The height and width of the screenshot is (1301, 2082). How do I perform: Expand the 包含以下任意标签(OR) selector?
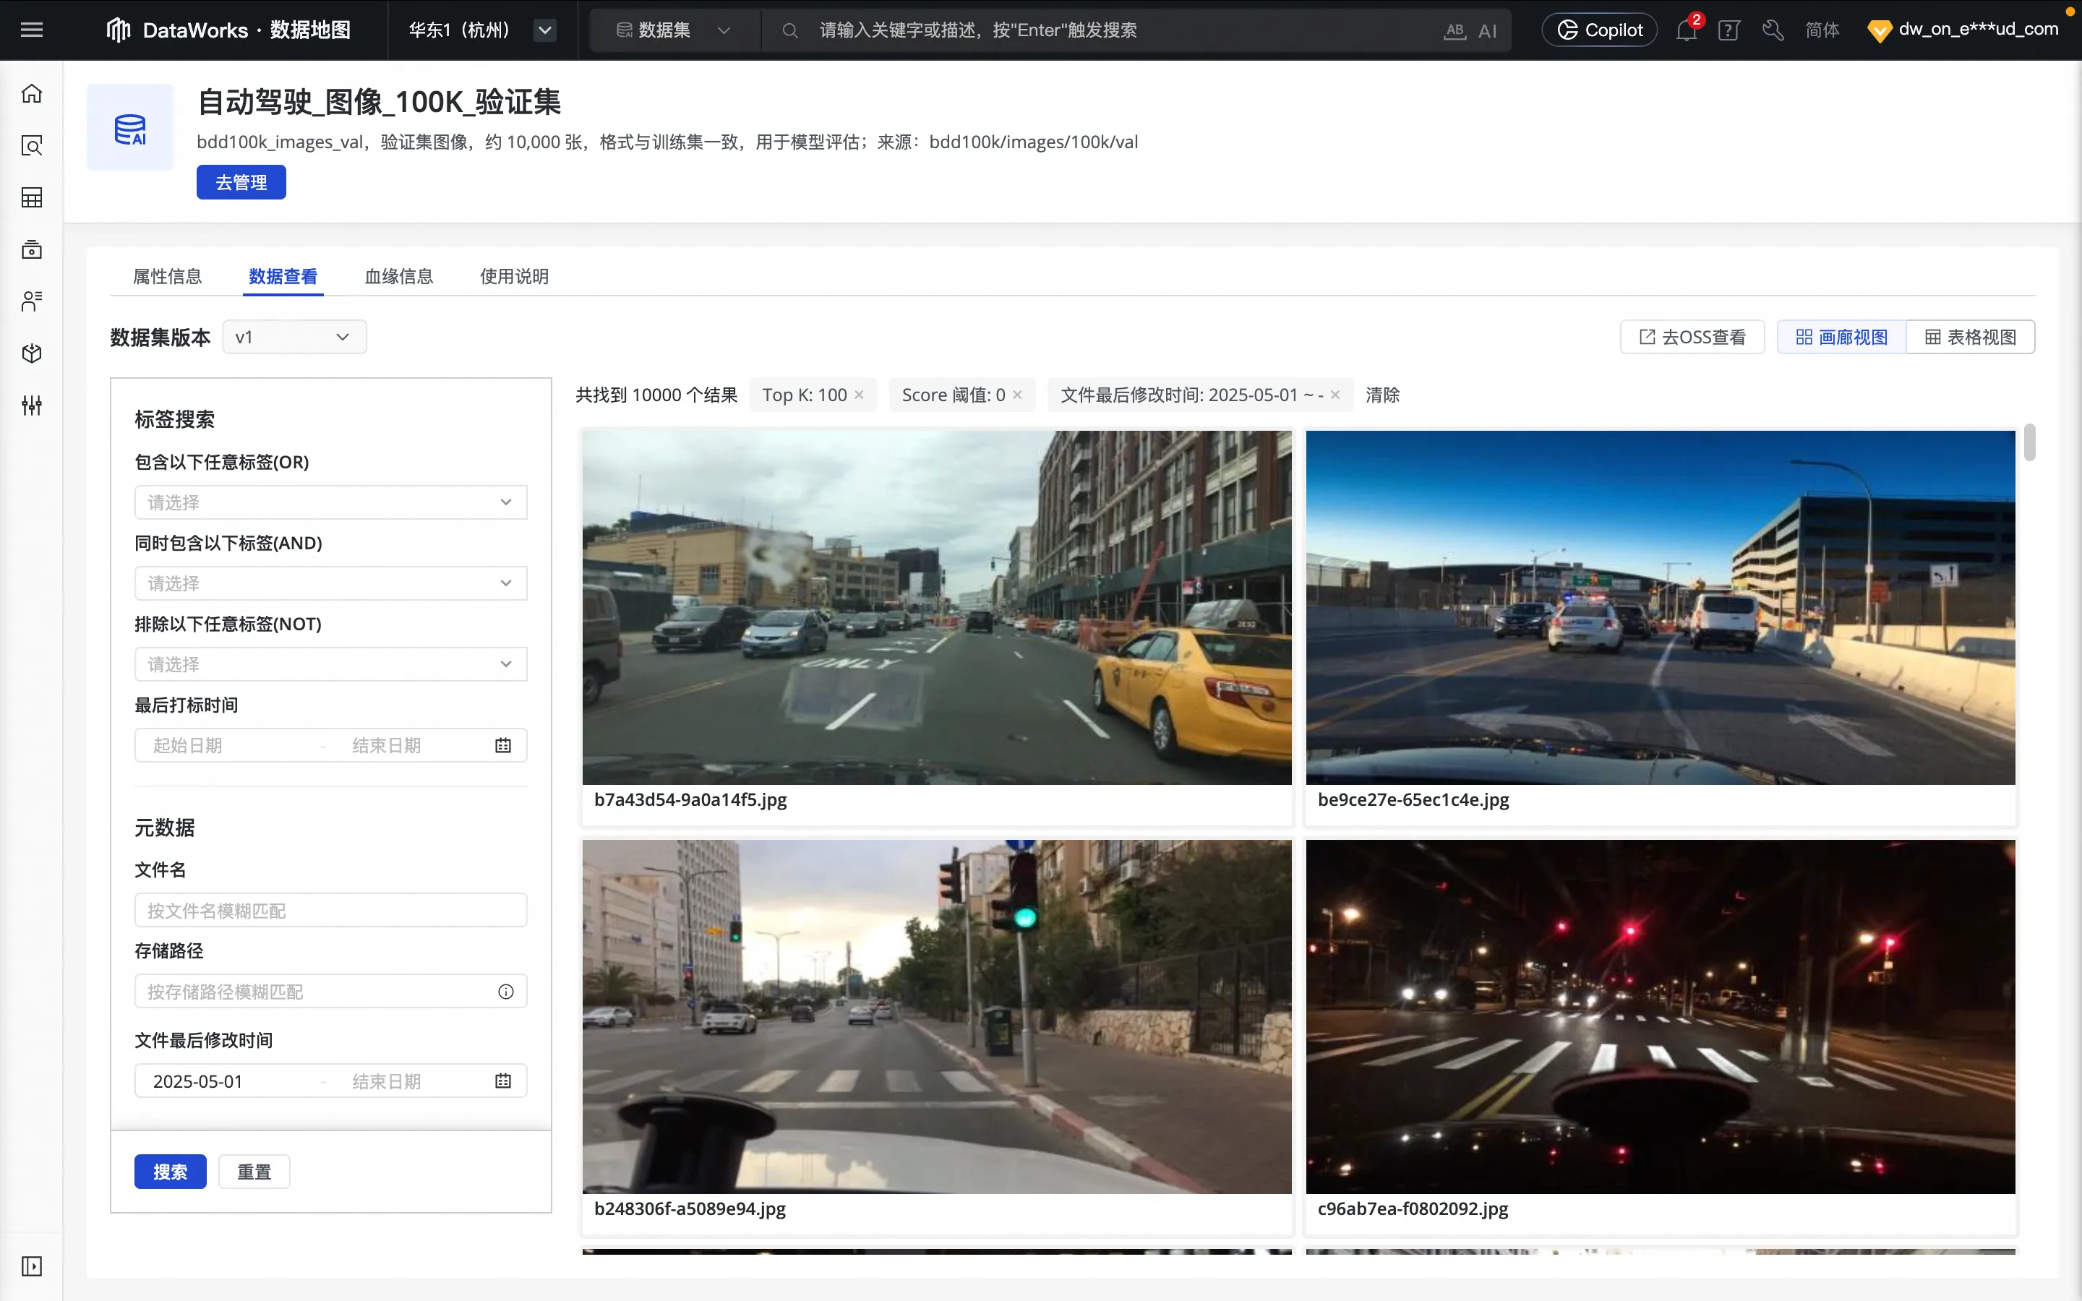pyautogui.click(x=330, y=502)
